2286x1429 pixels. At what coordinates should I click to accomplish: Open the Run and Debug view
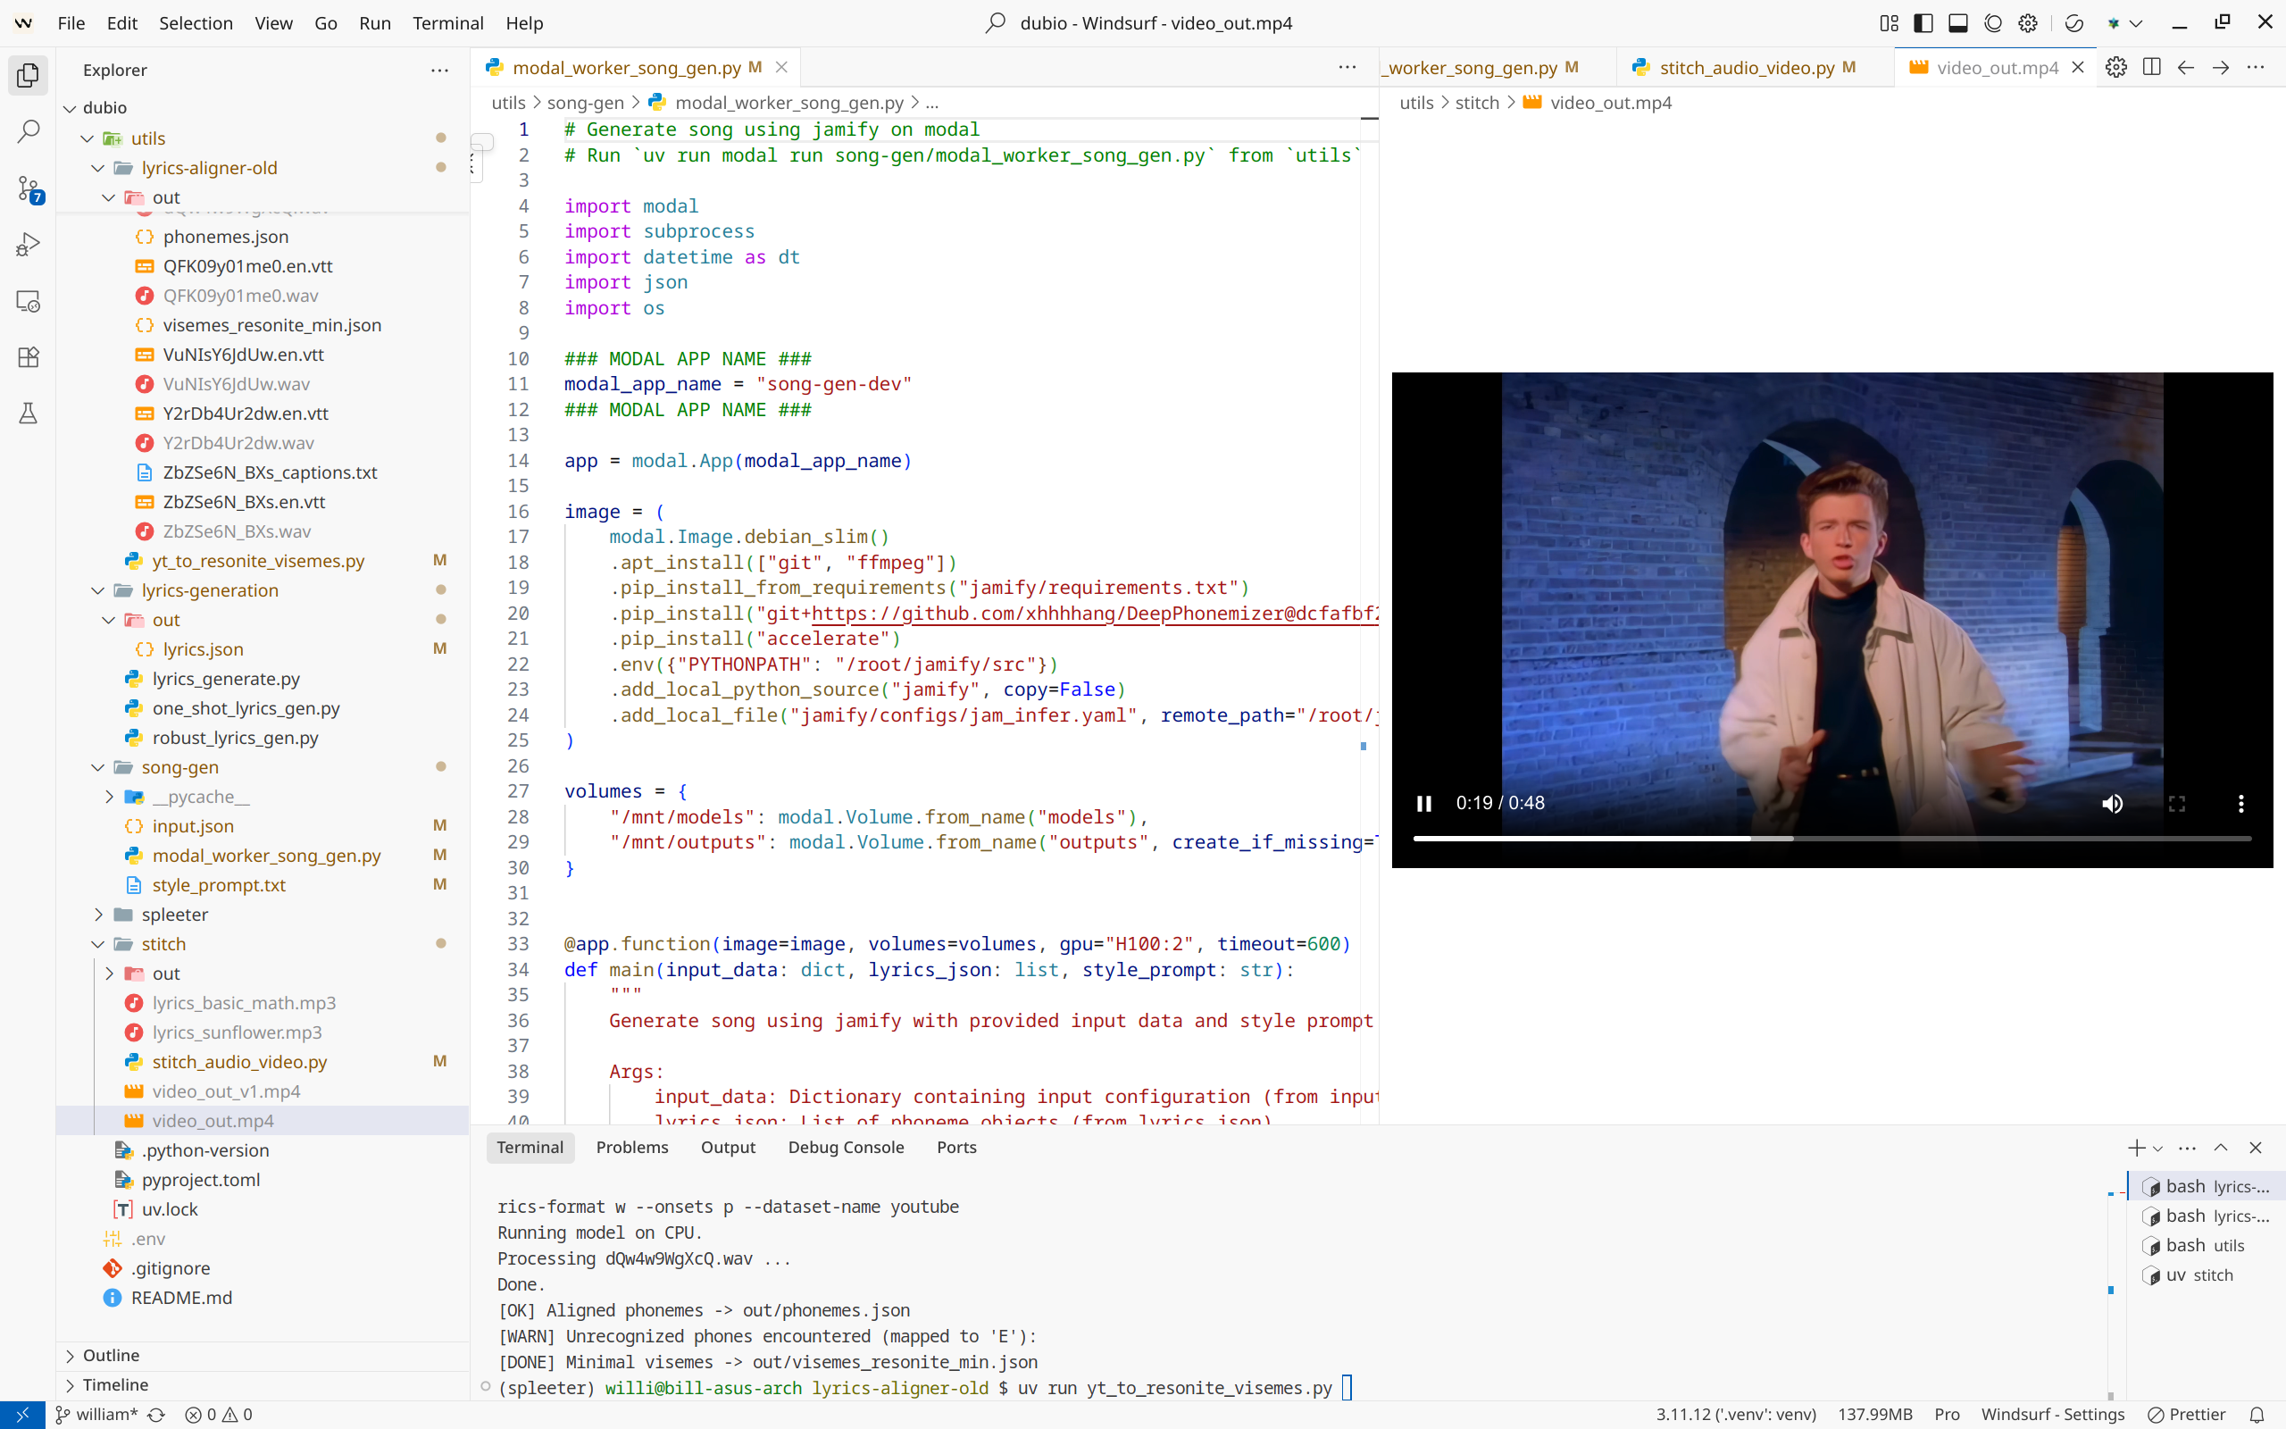[x=29, y=245]
